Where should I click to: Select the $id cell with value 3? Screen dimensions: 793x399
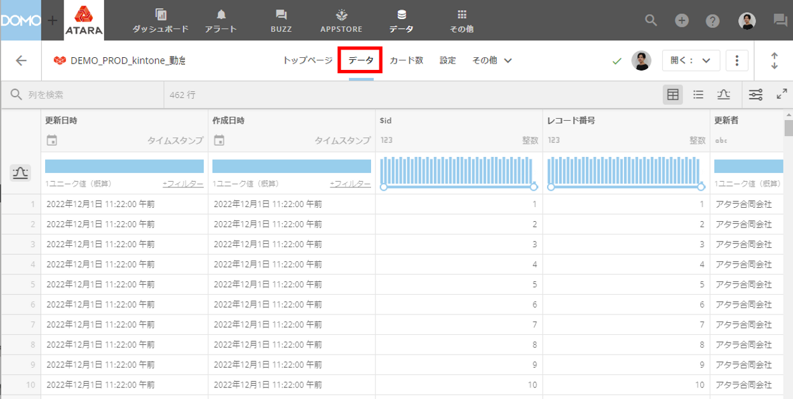[459, 244]
